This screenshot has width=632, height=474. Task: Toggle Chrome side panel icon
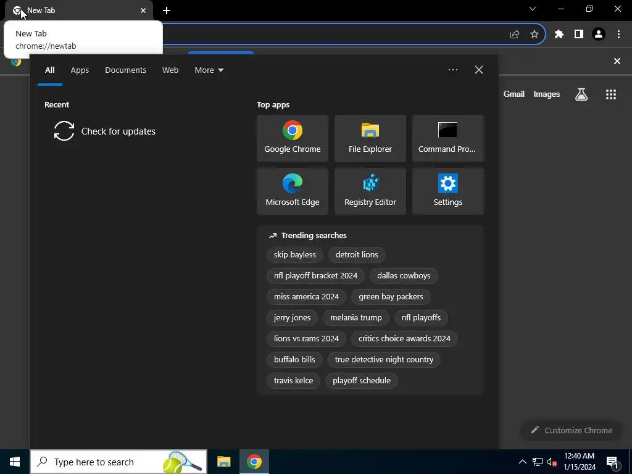(x=579, y=35)
